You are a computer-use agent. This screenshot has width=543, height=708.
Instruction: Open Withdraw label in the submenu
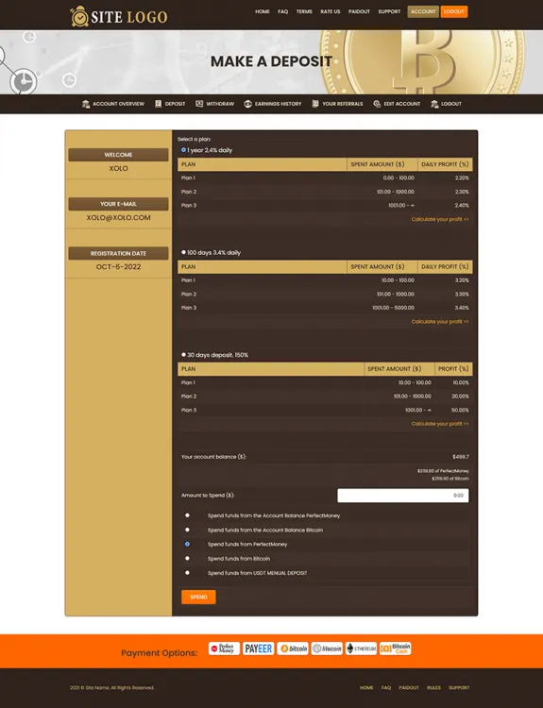[x=220, y=104]
